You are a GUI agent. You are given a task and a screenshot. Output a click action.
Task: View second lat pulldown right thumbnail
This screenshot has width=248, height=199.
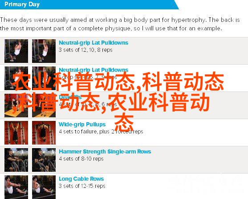point(44,78)
